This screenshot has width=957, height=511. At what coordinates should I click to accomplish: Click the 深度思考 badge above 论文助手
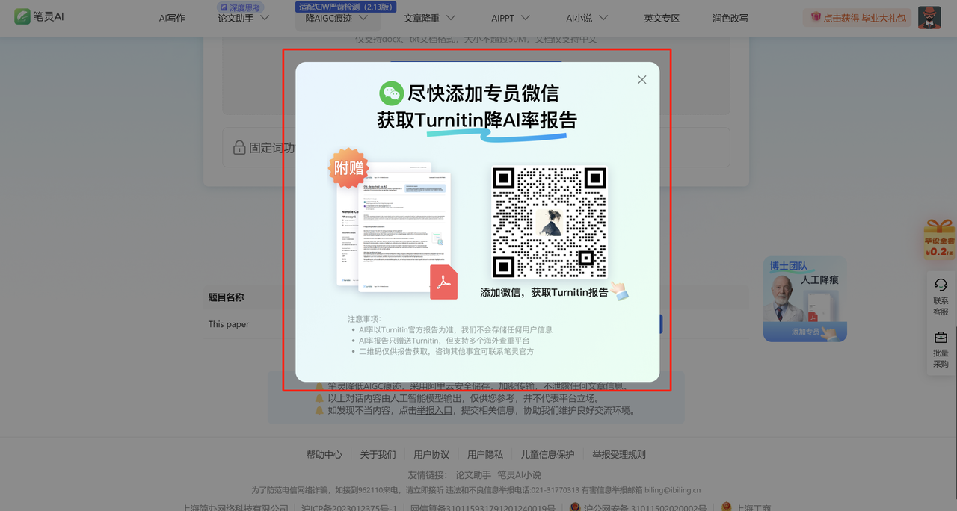[239, 7]
